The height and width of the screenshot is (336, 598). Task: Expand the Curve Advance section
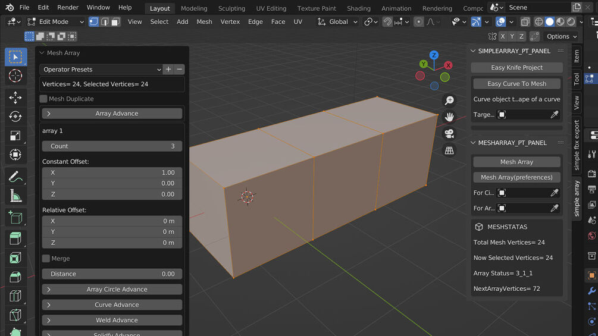112,304
